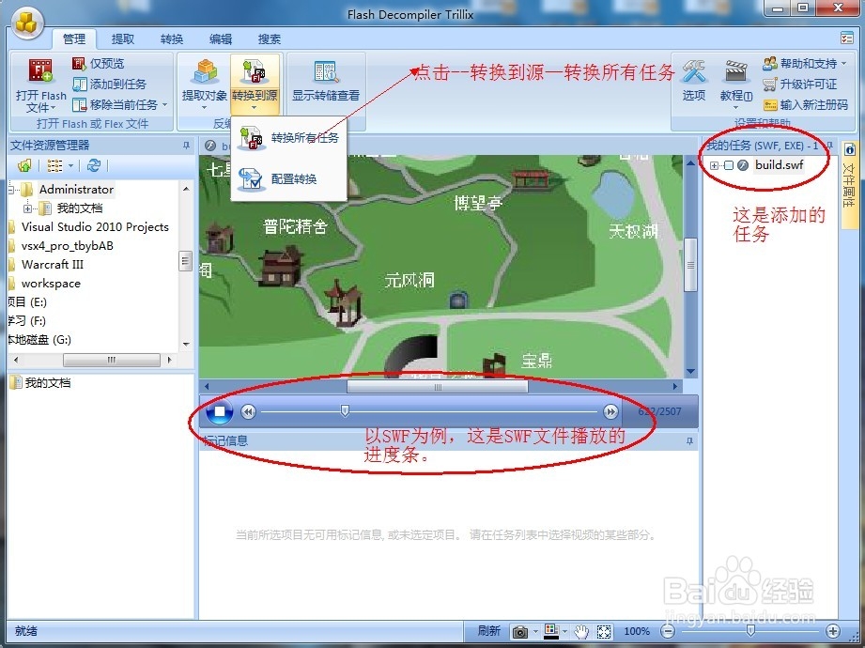Click the 转换到源 convert to source button

click(x=255, y=84)
